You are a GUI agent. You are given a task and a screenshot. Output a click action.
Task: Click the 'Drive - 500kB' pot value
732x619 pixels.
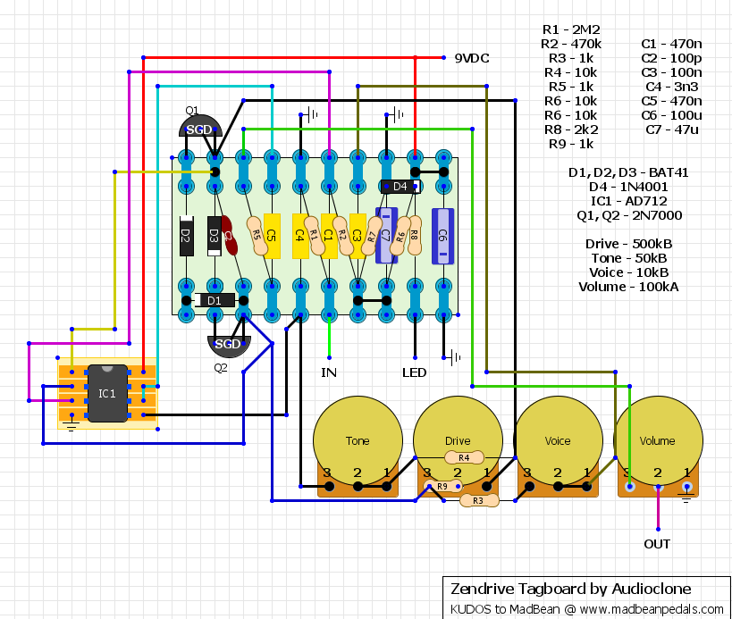click(x=628, y=245)
